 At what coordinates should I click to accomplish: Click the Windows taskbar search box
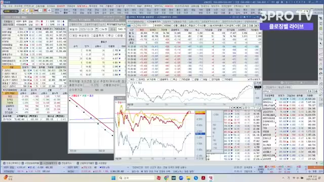(137, 178)
